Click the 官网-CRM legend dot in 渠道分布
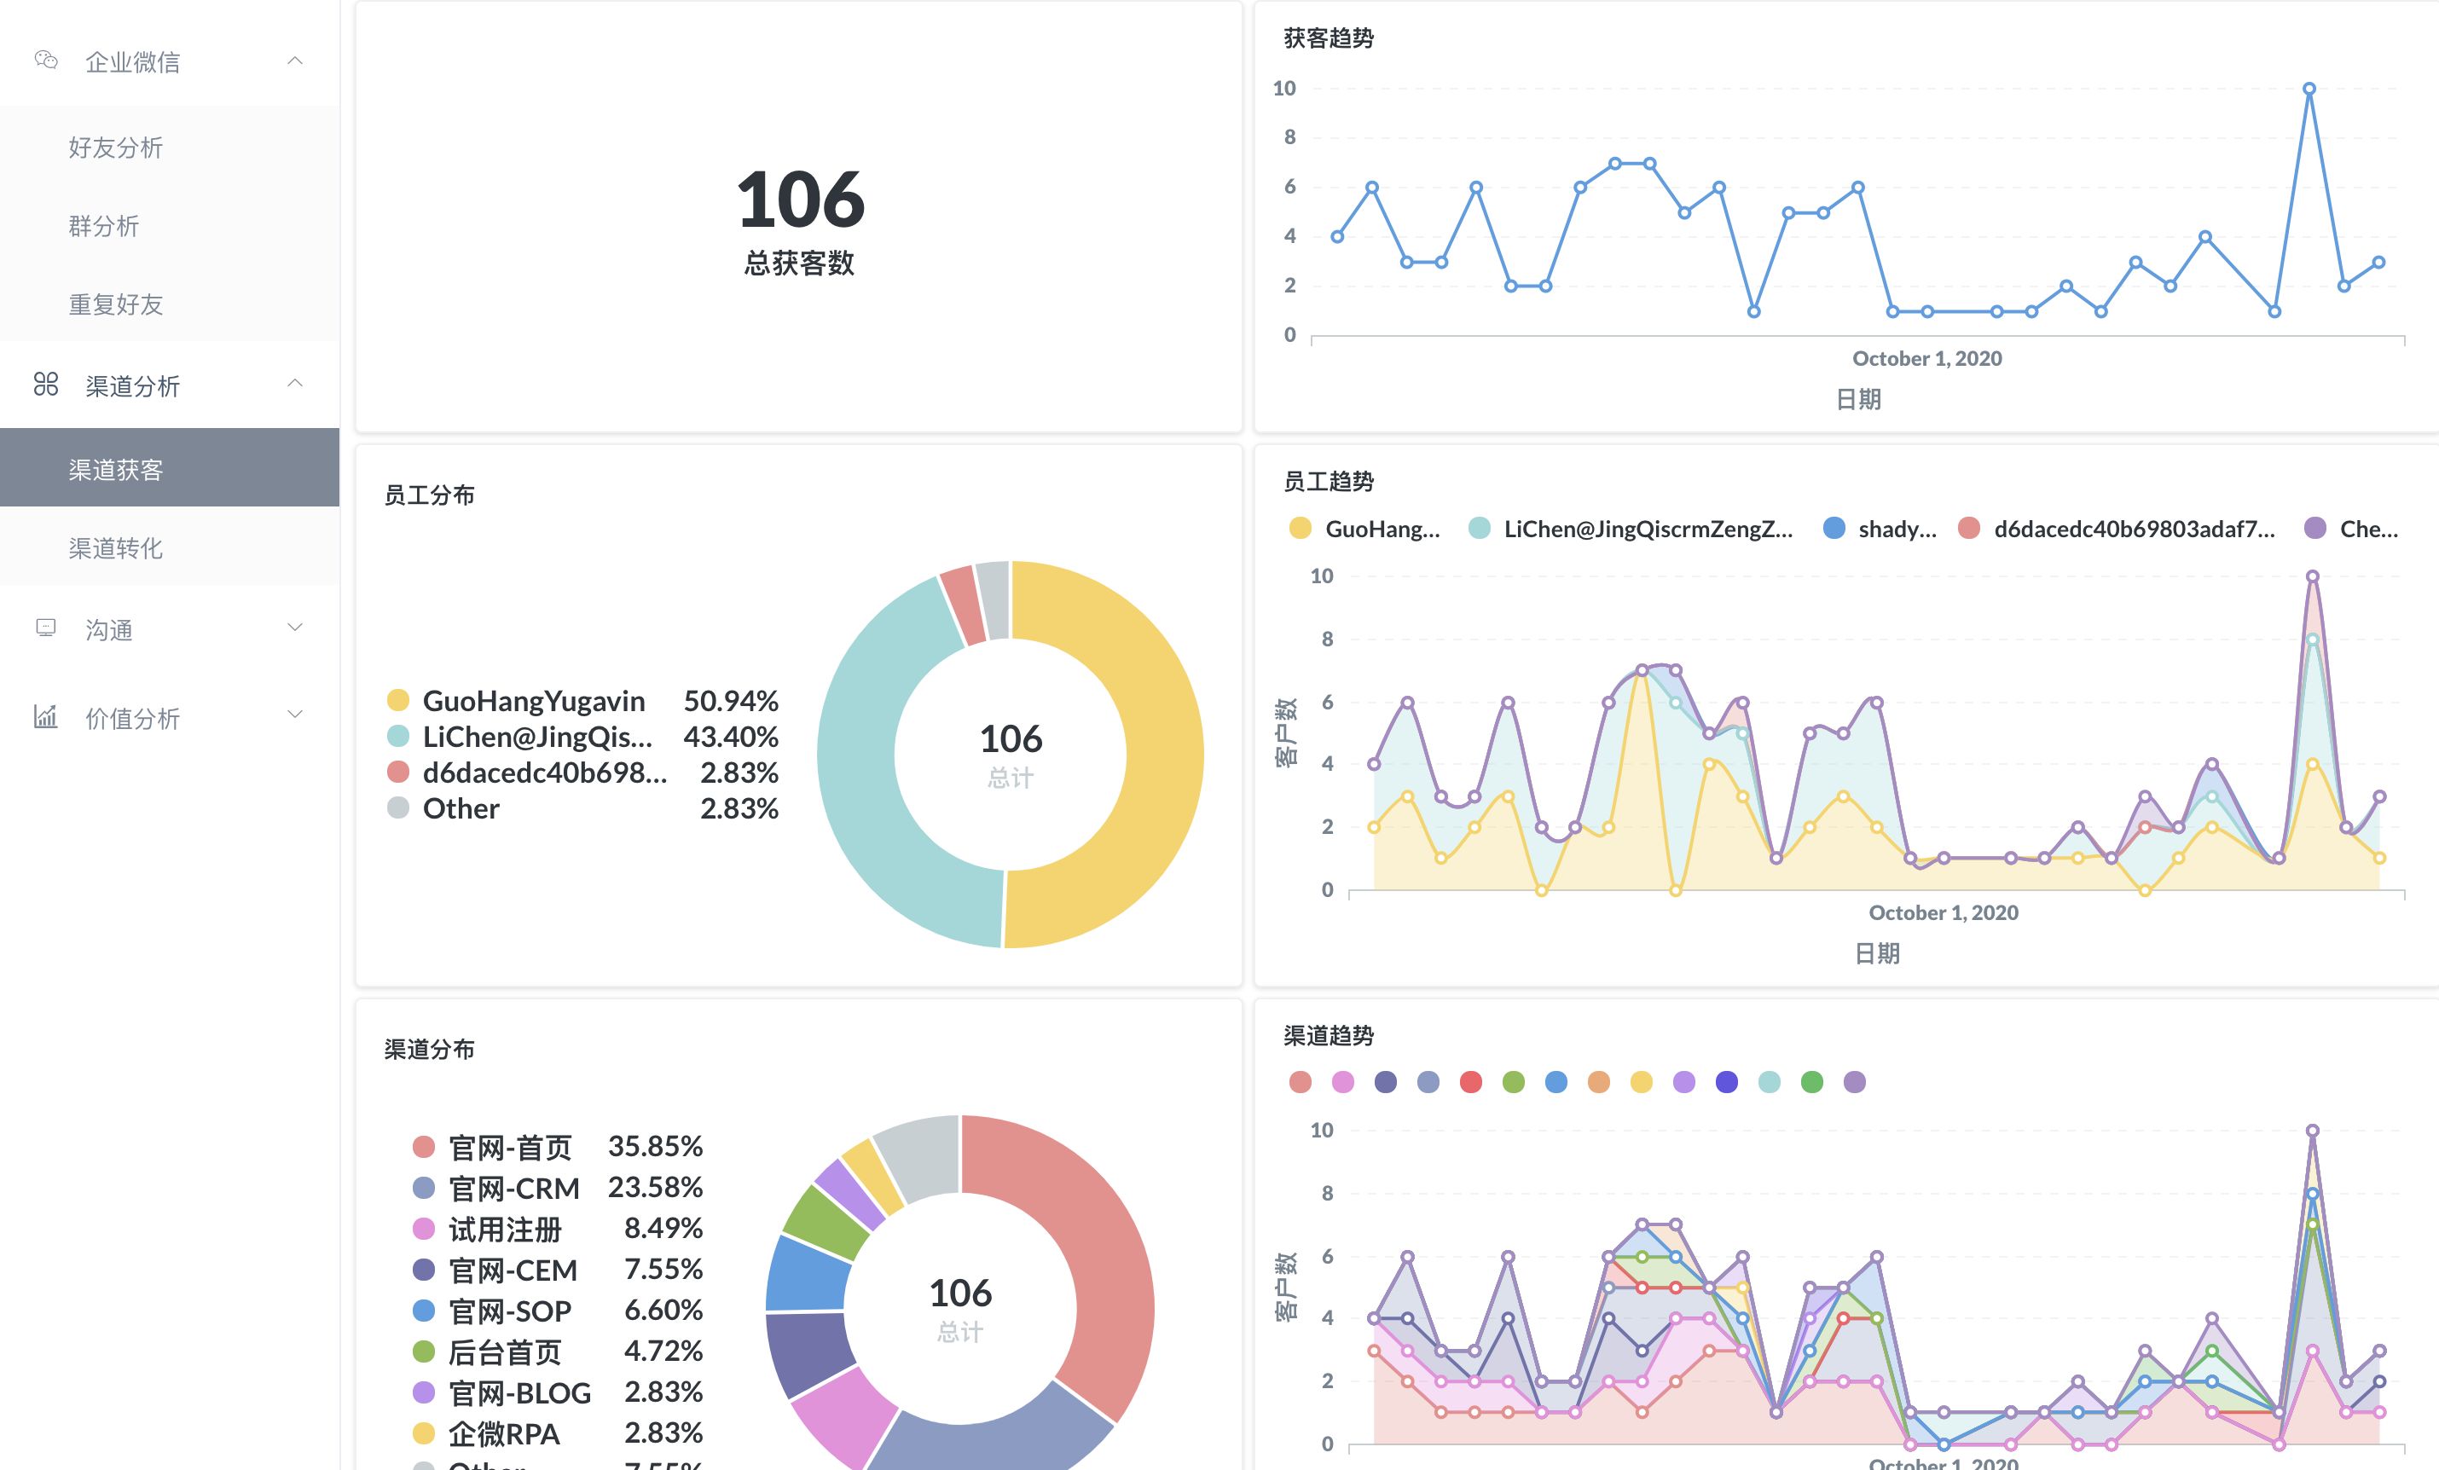Viewport: 2439px width, 1470px height. 424,1188
